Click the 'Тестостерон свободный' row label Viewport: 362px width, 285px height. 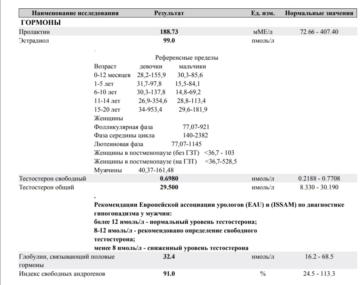click(x=53, y=179)
